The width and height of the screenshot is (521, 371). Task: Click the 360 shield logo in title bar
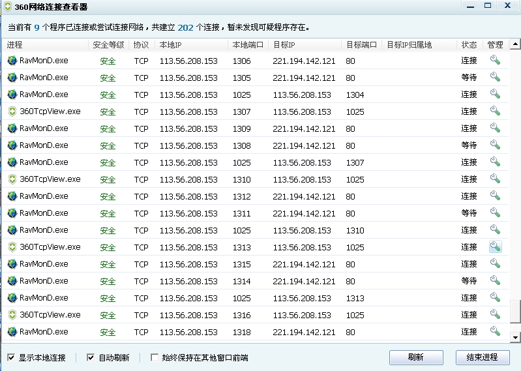(x=8, y=7)
